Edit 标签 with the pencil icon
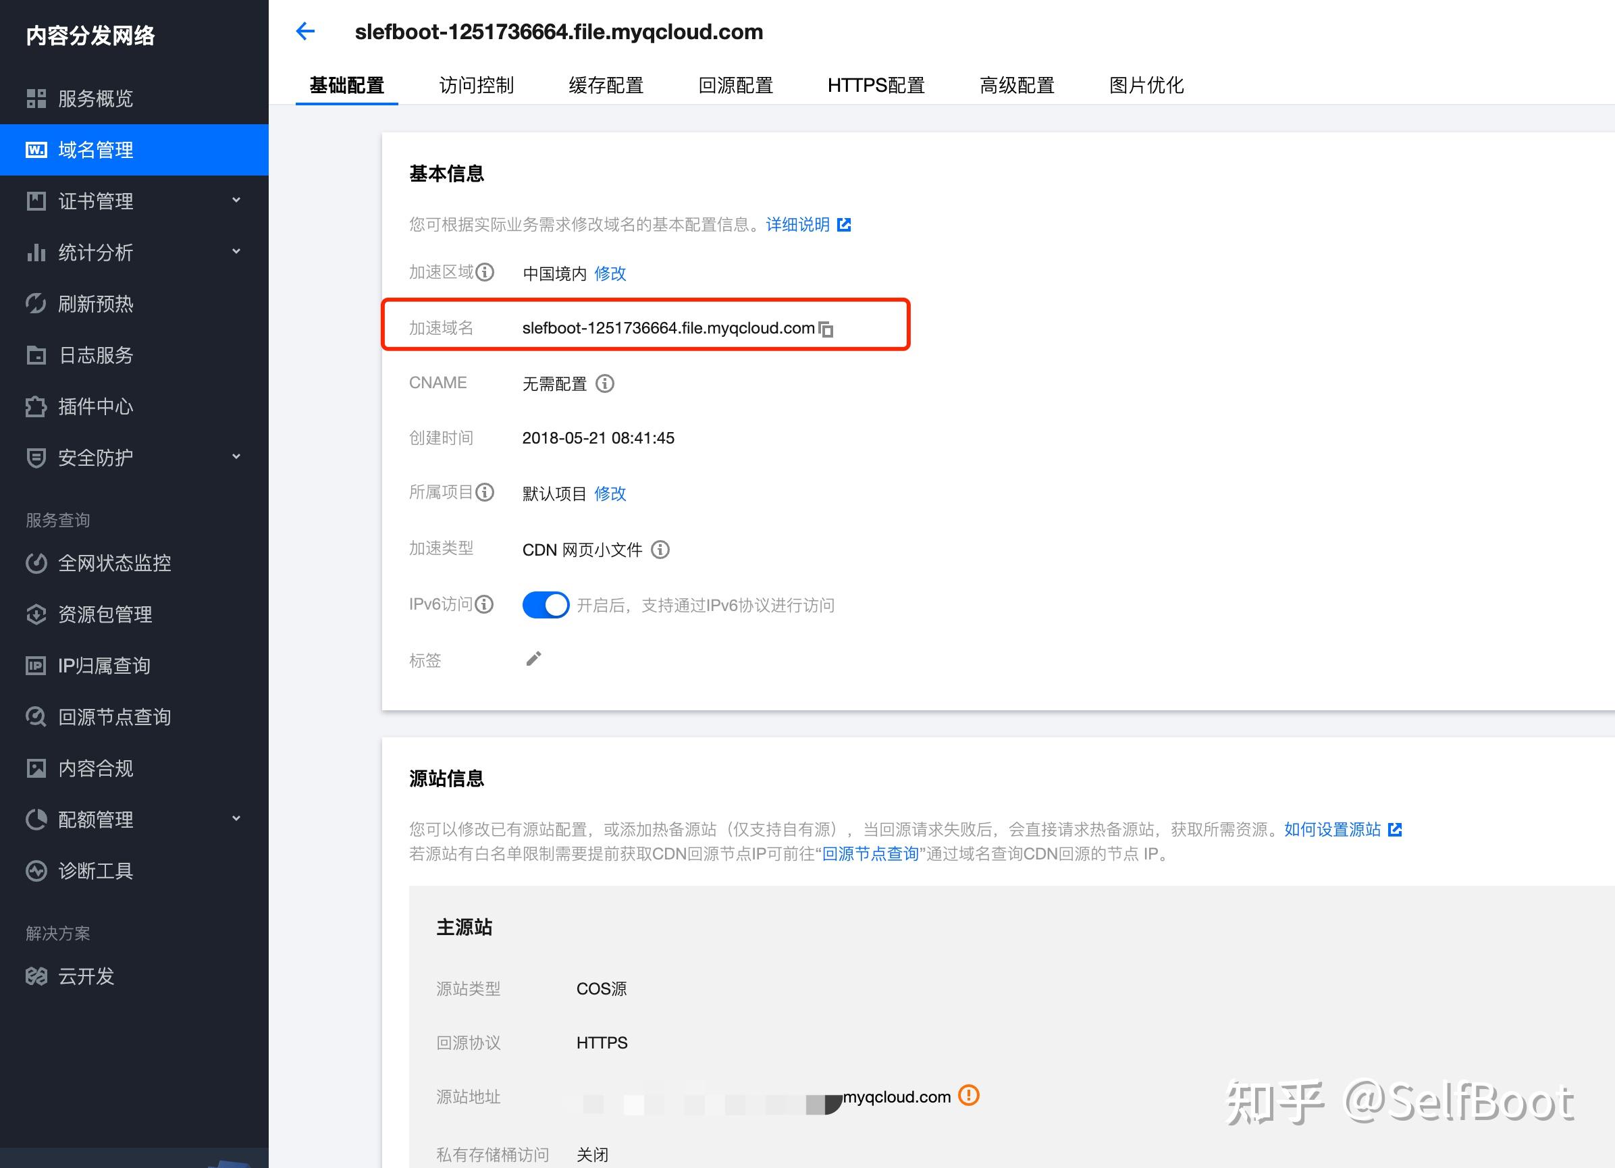 (x=533, y=659)
